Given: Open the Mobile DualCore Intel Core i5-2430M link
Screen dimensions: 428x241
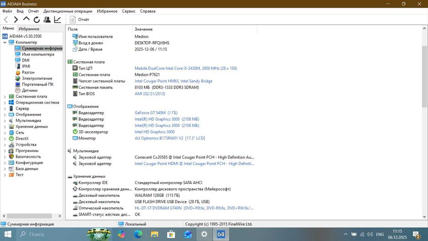Looking at the screenshot, I should click(x=186, y=68).
